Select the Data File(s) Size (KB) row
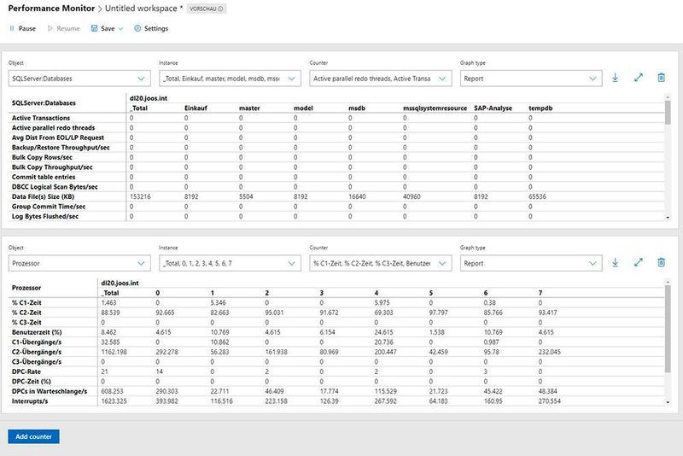This screenshot has height=456, width=683. [x=336, y=196]
